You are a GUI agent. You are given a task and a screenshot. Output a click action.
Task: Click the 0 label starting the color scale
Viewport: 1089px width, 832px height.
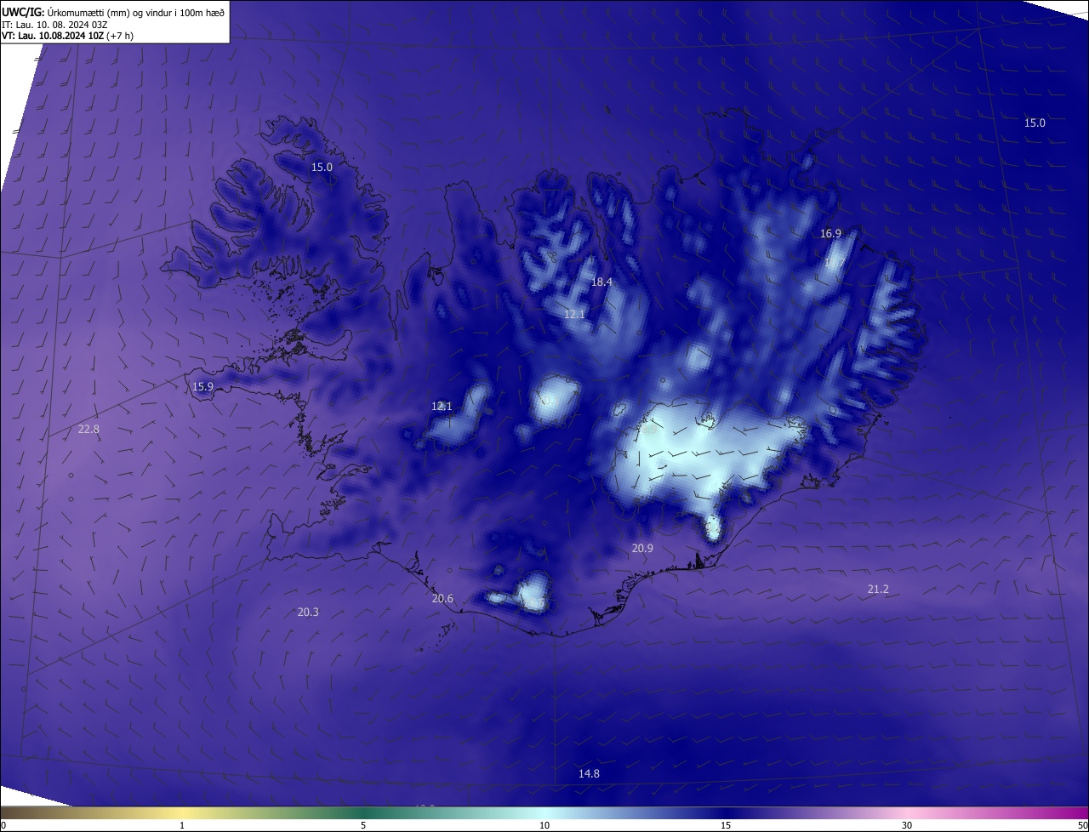pyautogui.click(x=3, y=826)
